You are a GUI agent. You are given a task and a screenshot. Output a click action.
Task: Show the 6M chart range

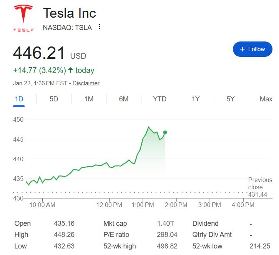[x=124, y=99]
